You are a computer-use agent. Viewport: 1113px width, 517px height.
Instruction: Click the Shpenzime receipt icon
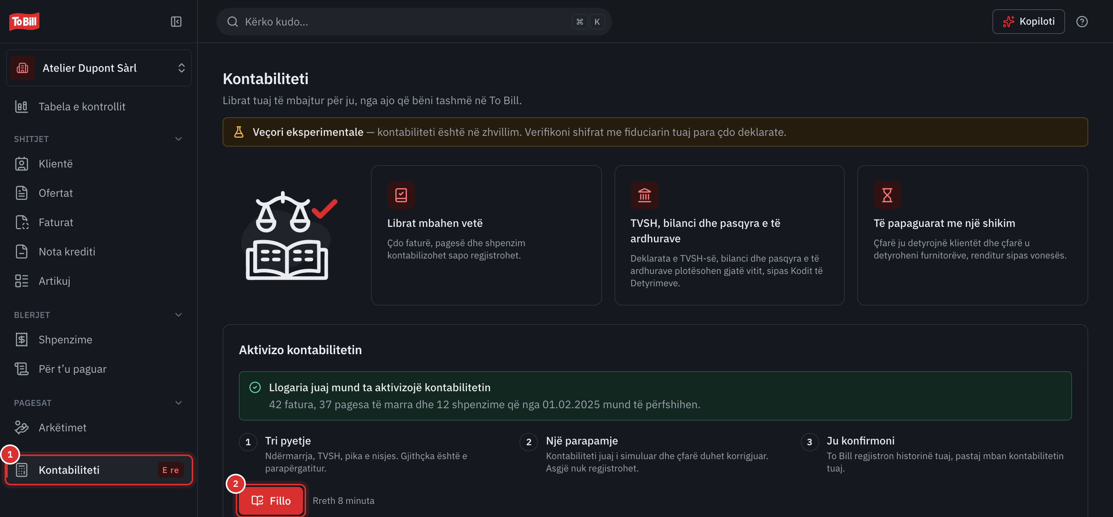tap(22, 340)
